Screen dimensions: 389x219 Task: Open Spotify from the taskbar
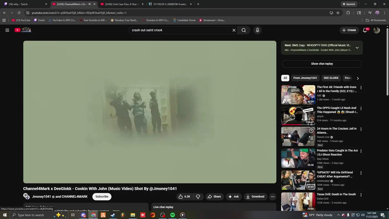pyautogui.click(x=173, y=215)
